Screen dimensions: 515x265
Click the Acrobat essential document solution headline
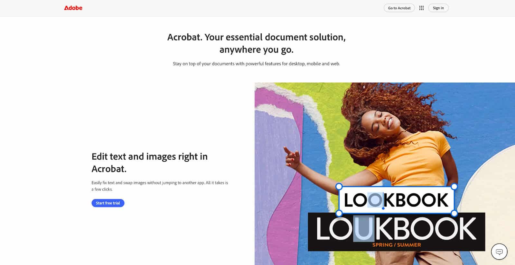click(x=257, y=43)
